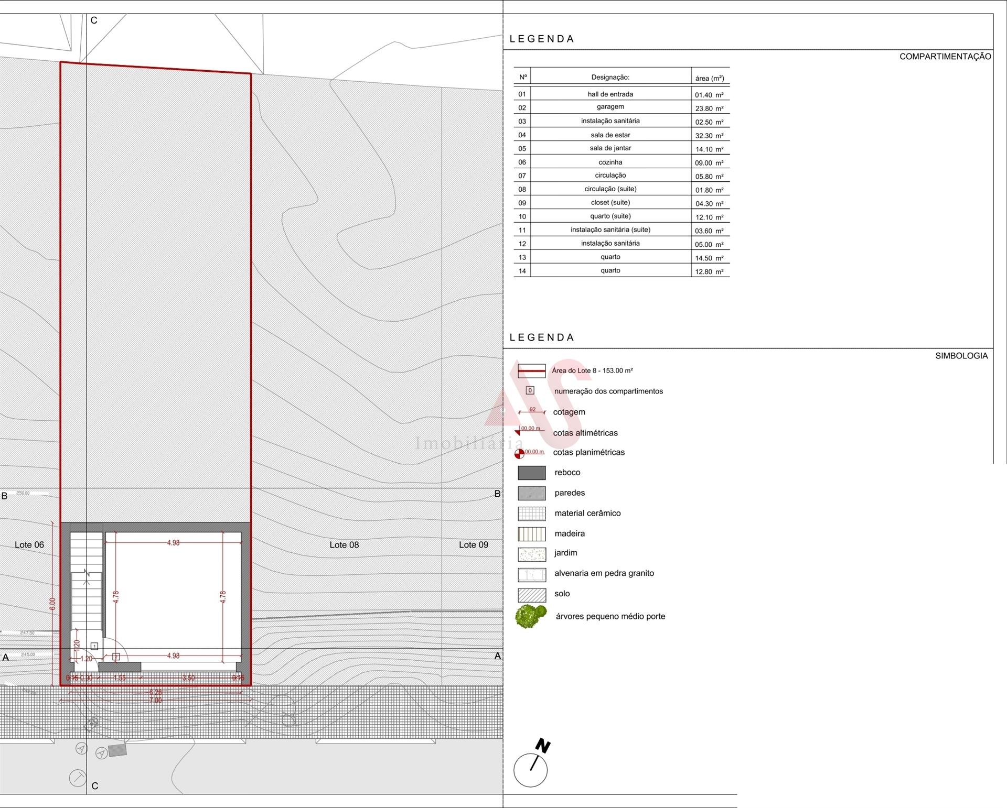Click the 4.98 dimension inside garage

[x=173, y=543]
